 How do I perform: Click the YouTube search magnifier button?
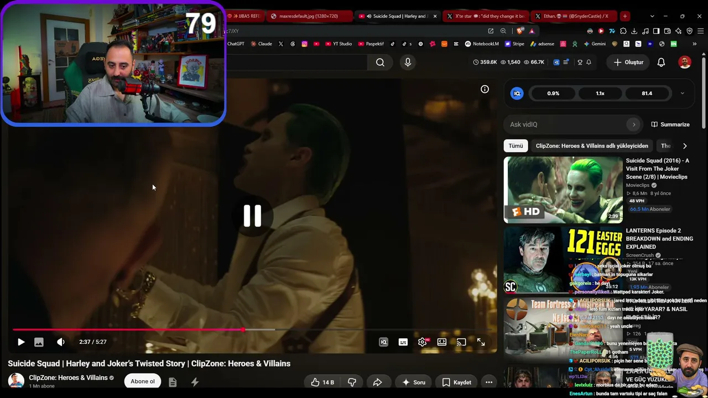(x=380, y=62)
